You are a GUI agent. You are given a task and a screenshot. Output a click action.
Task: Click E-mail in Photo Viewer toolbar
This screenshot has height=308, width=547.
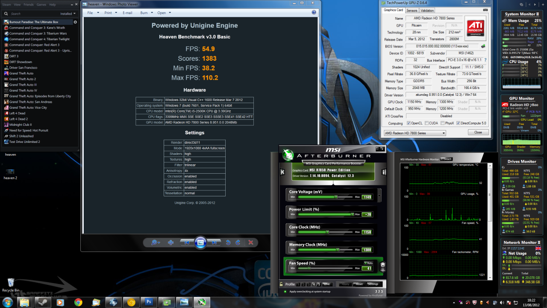coord(127,13)
